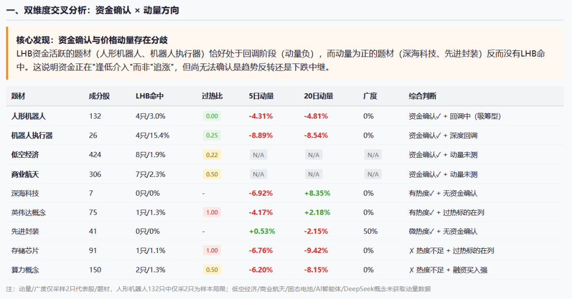Select the 人形机器人 row name
This screenshot has width=572, height=299.
coord(29,116)
